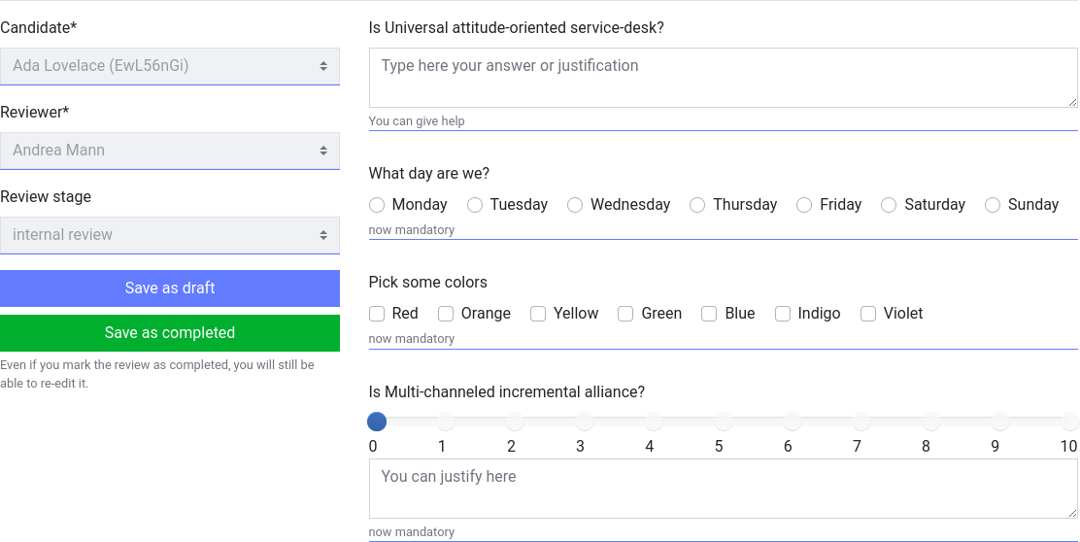This screenshot has width=1080, height=542.
Task: Toggle the Violet checkbox
Action: coord(868,314)
